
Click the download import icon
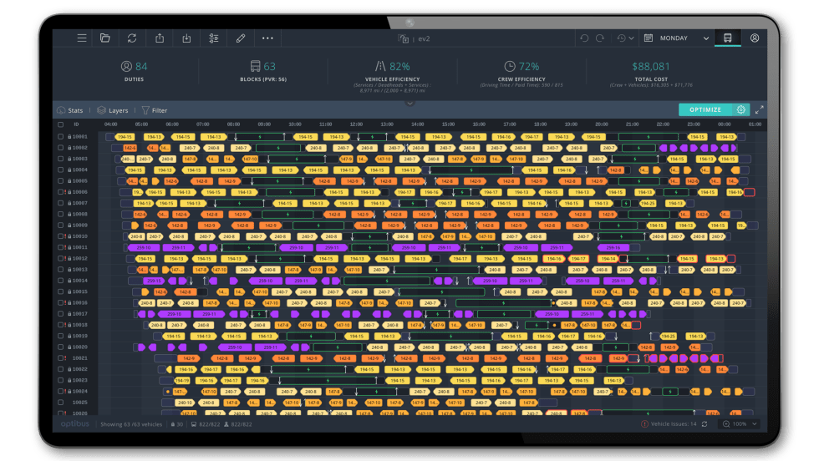pyautogui.click(x=186, y=38)
